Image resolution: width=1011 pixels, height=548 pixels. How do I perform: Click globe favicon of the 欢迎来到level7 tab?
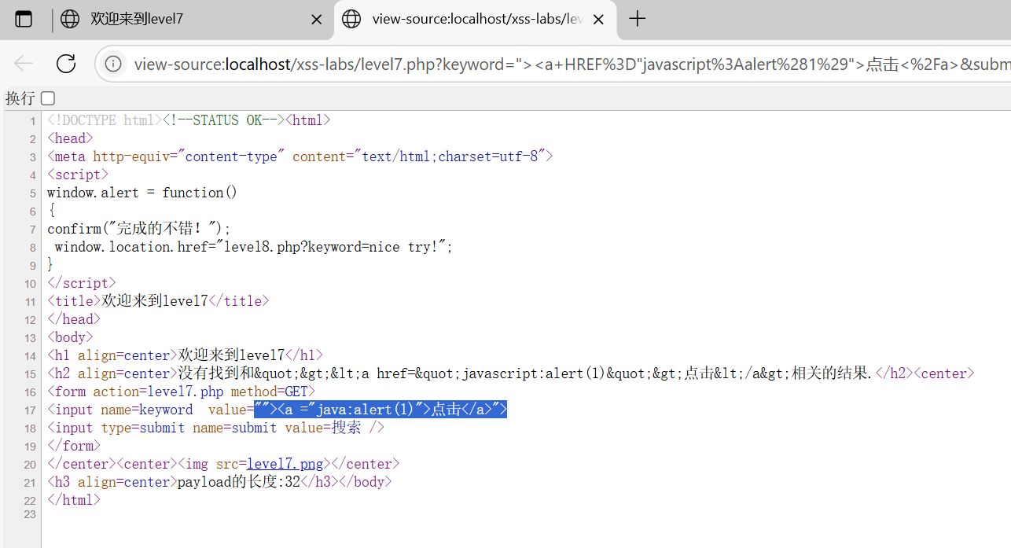[70, 19]
